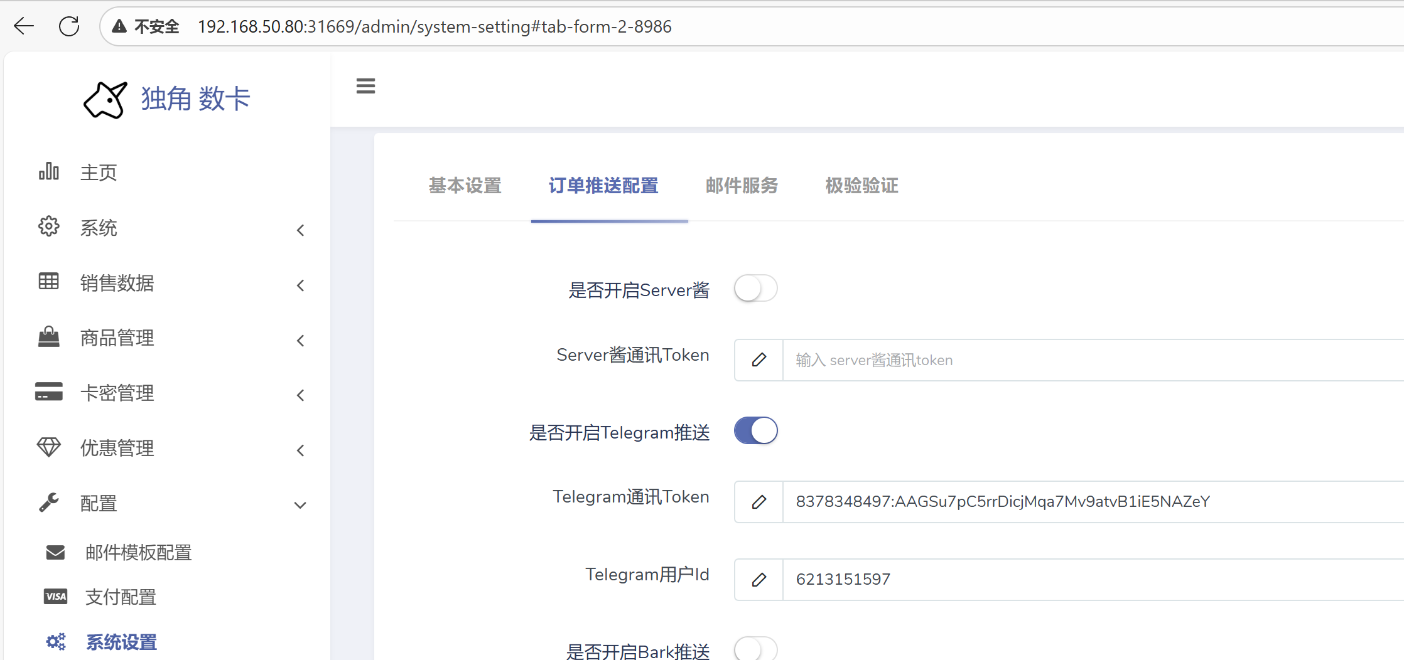Enable the Bark推送 toggle switch
The image size is (1404, 660).
pos(755,649)
